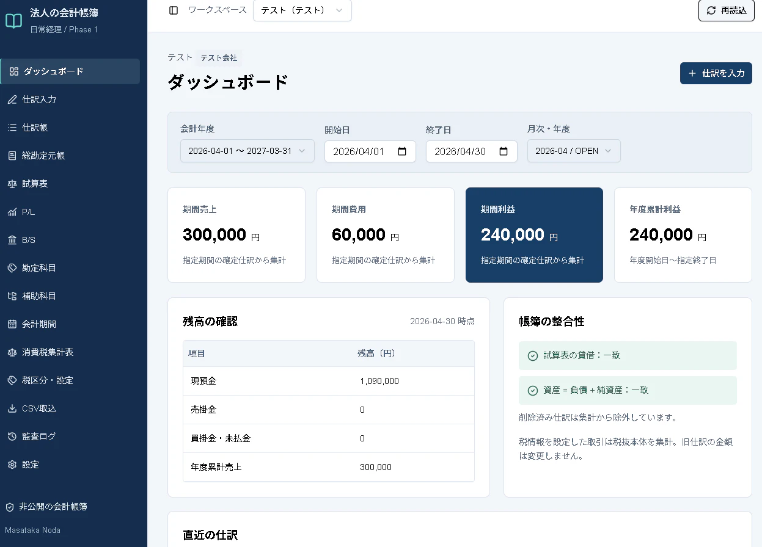This screenshot has height=547, width=762.
Task: Click the ledger icon for 総勘定元帳
Action: click(12, 156)
